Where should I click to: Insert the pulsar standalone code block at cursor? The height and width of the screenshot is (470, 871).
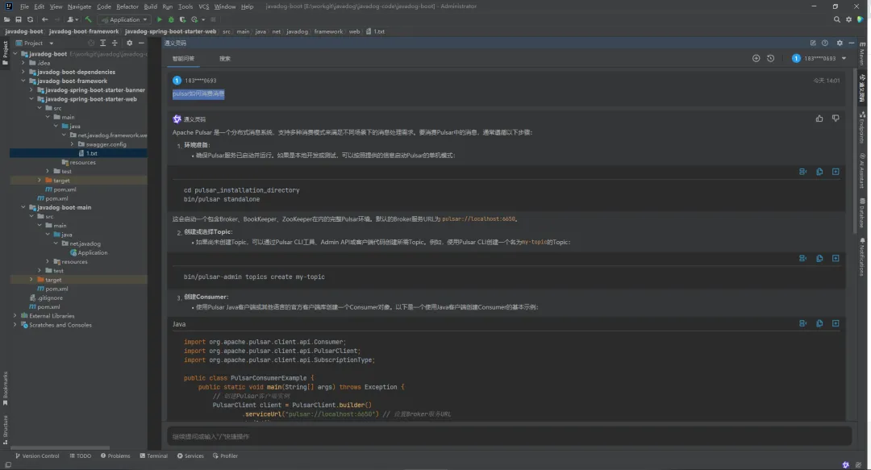coord(802,172)
